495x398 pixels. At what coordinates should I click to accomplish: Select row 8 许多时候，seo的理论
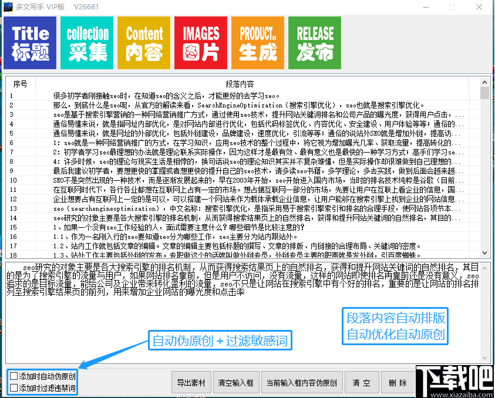tap(237, 161)
